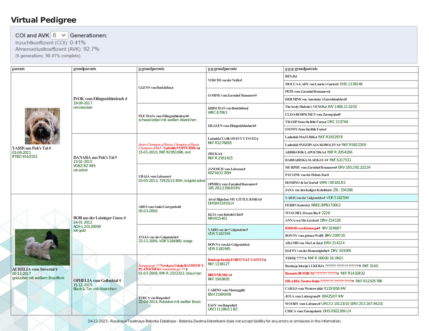
Task: Select TOSCA von Rasputin entry
Action: (x=154, y=298)
